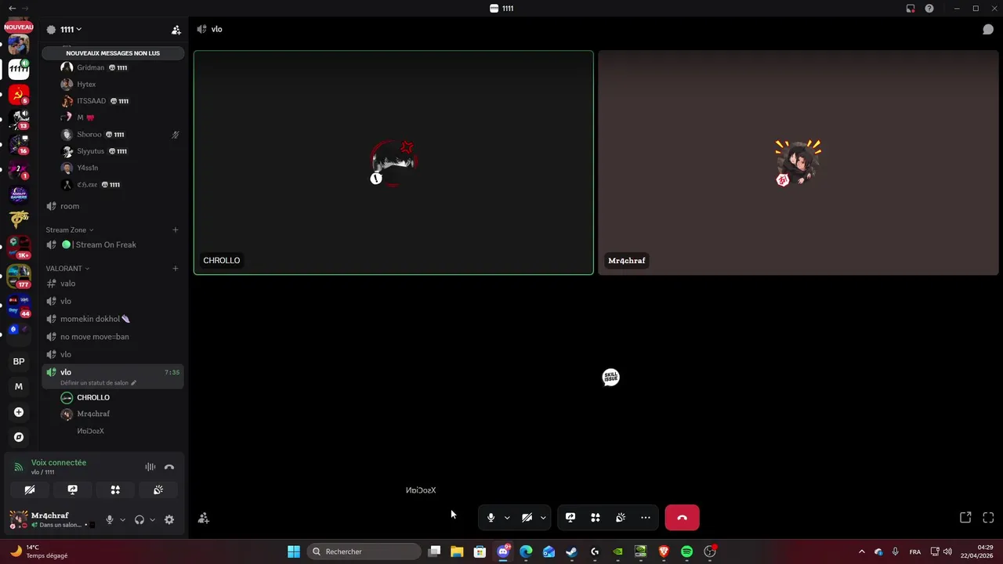Enter full screen call view
Viewport: 1003px width, 564px height.
tap(988, 518)
